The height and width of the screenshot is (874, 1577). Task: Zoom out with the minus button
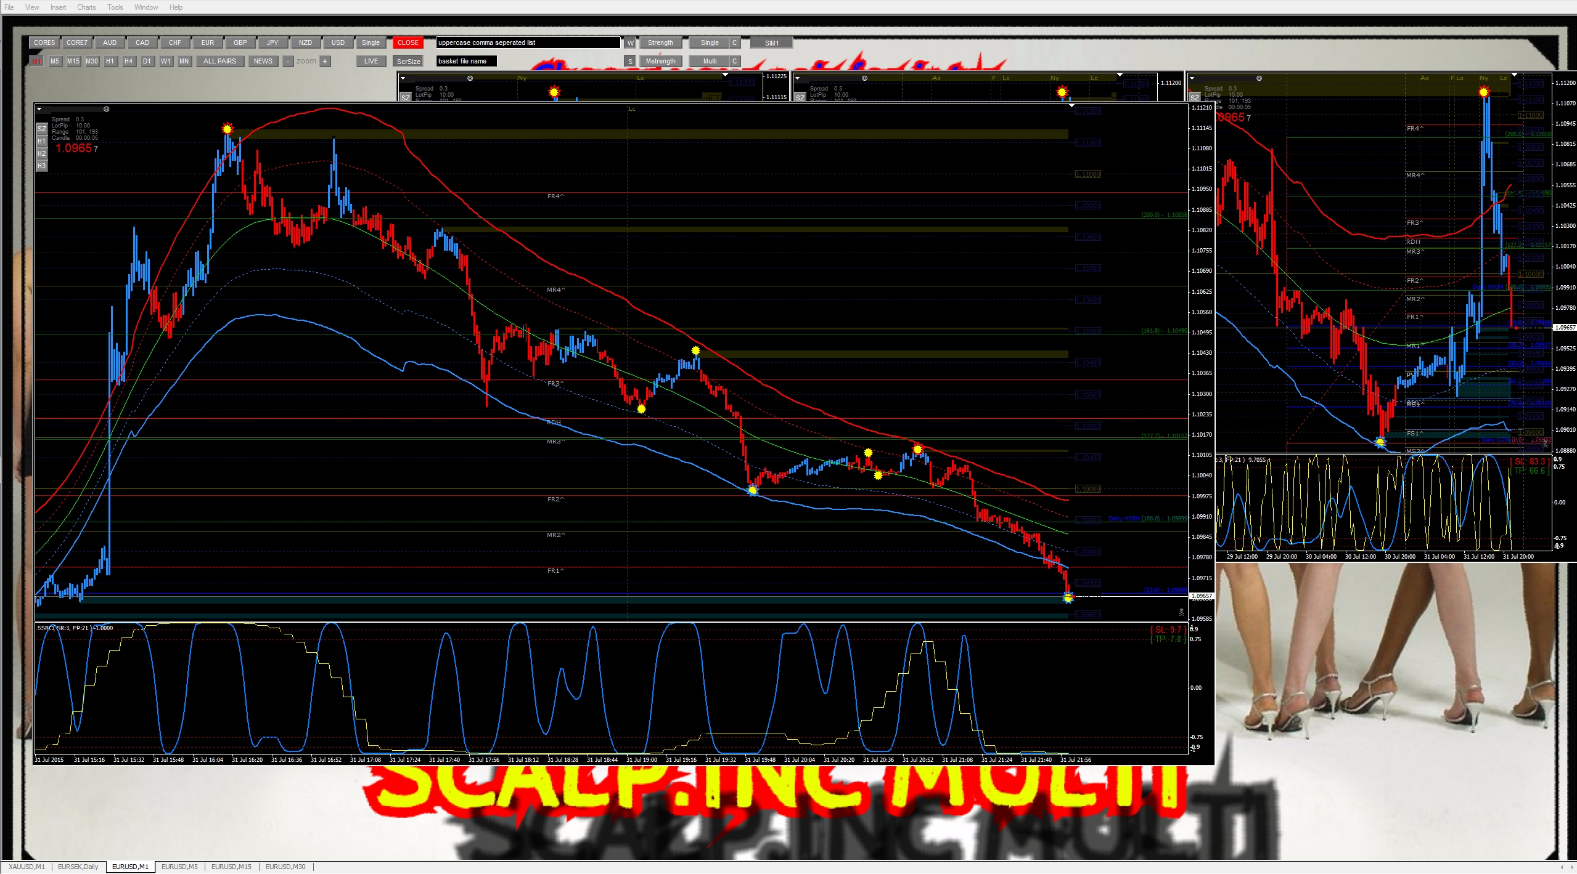pos(288,61)
